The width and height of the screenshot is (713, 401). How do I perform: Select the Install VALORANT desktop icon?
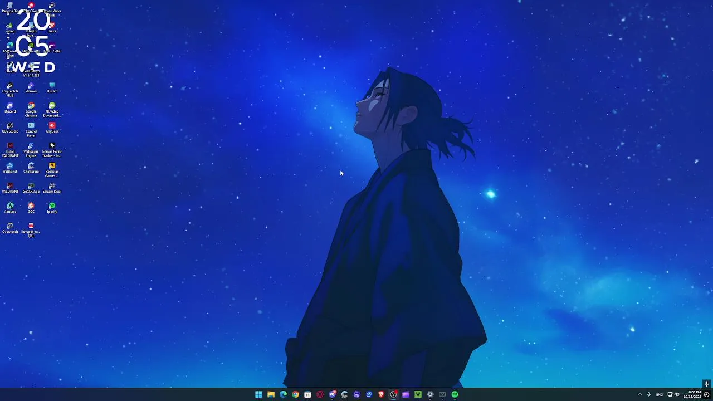[10, 150]
